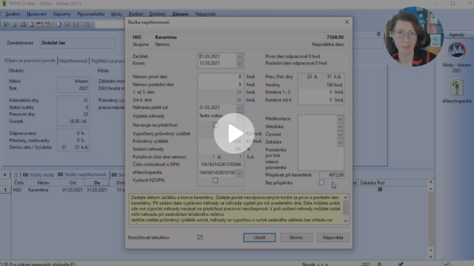Click the Storno button
The width and height of the screenshot is (474, 266).
[296, 238]
